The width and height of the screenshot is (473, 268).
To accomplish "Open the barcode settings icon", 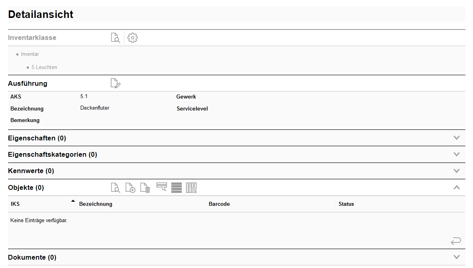I will (192, 187).
